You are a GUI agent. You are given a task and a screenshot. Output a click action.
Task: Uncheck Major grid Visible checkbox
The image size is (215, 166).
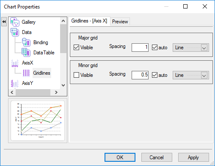coord(76,48)
